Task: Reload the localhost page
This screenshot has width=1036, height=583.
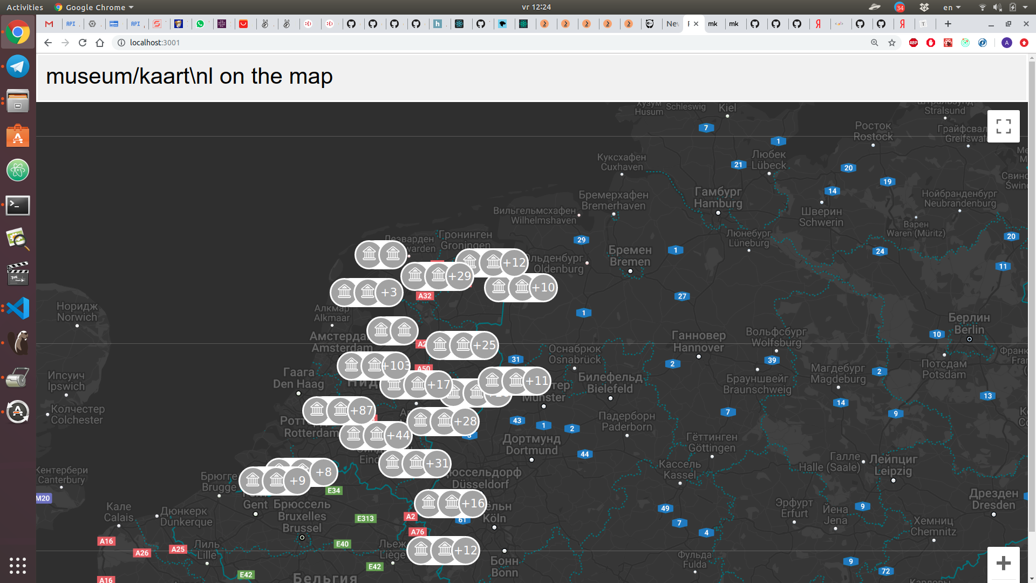Action: click(x=83, y=43)
